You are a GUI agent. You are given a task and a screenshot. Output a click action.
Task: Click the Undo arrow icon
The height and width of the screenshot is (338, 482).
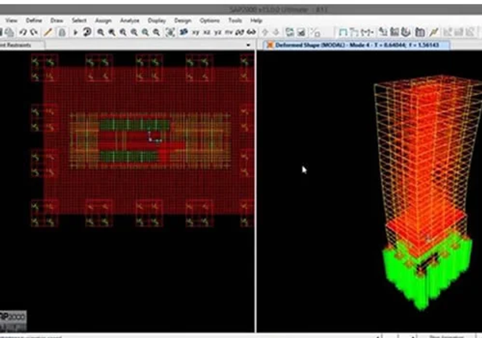23,32
